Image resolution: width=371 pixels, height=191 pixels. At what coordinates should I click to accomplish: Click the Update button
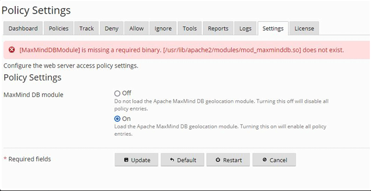point(137,160)
